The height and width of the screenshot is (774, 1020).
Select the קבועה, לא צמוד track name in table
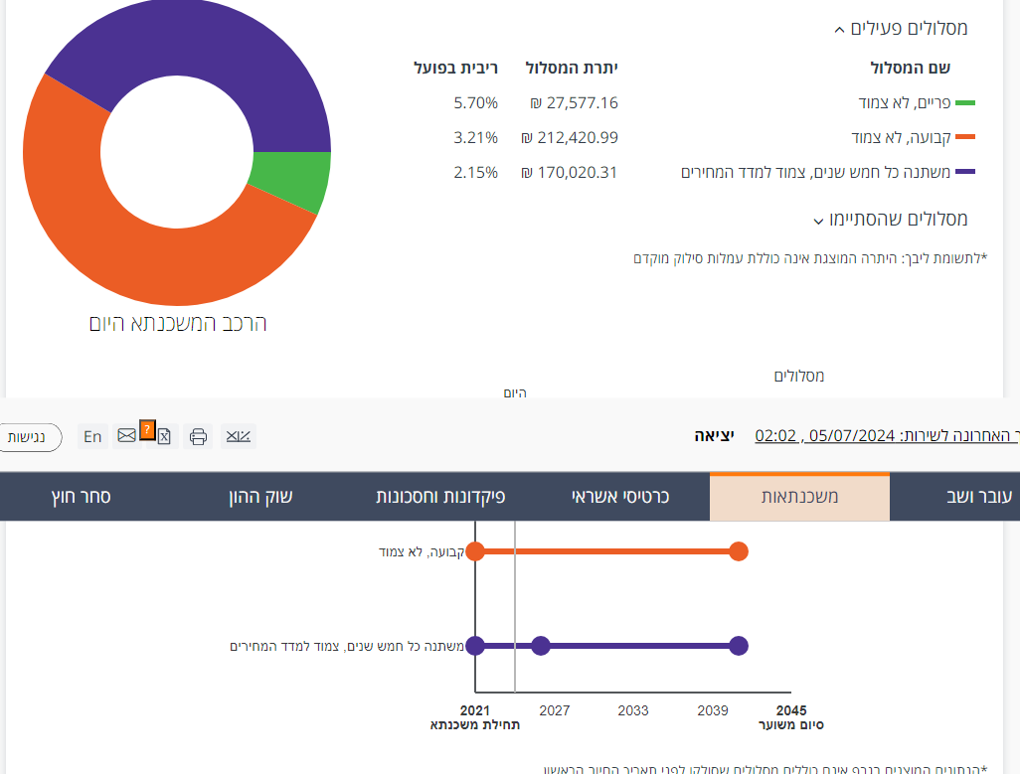(x=901, y=137)
